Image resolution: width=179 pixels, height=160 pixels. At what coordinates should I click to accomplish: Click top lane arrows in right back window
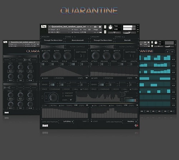(x=173, y=59)
